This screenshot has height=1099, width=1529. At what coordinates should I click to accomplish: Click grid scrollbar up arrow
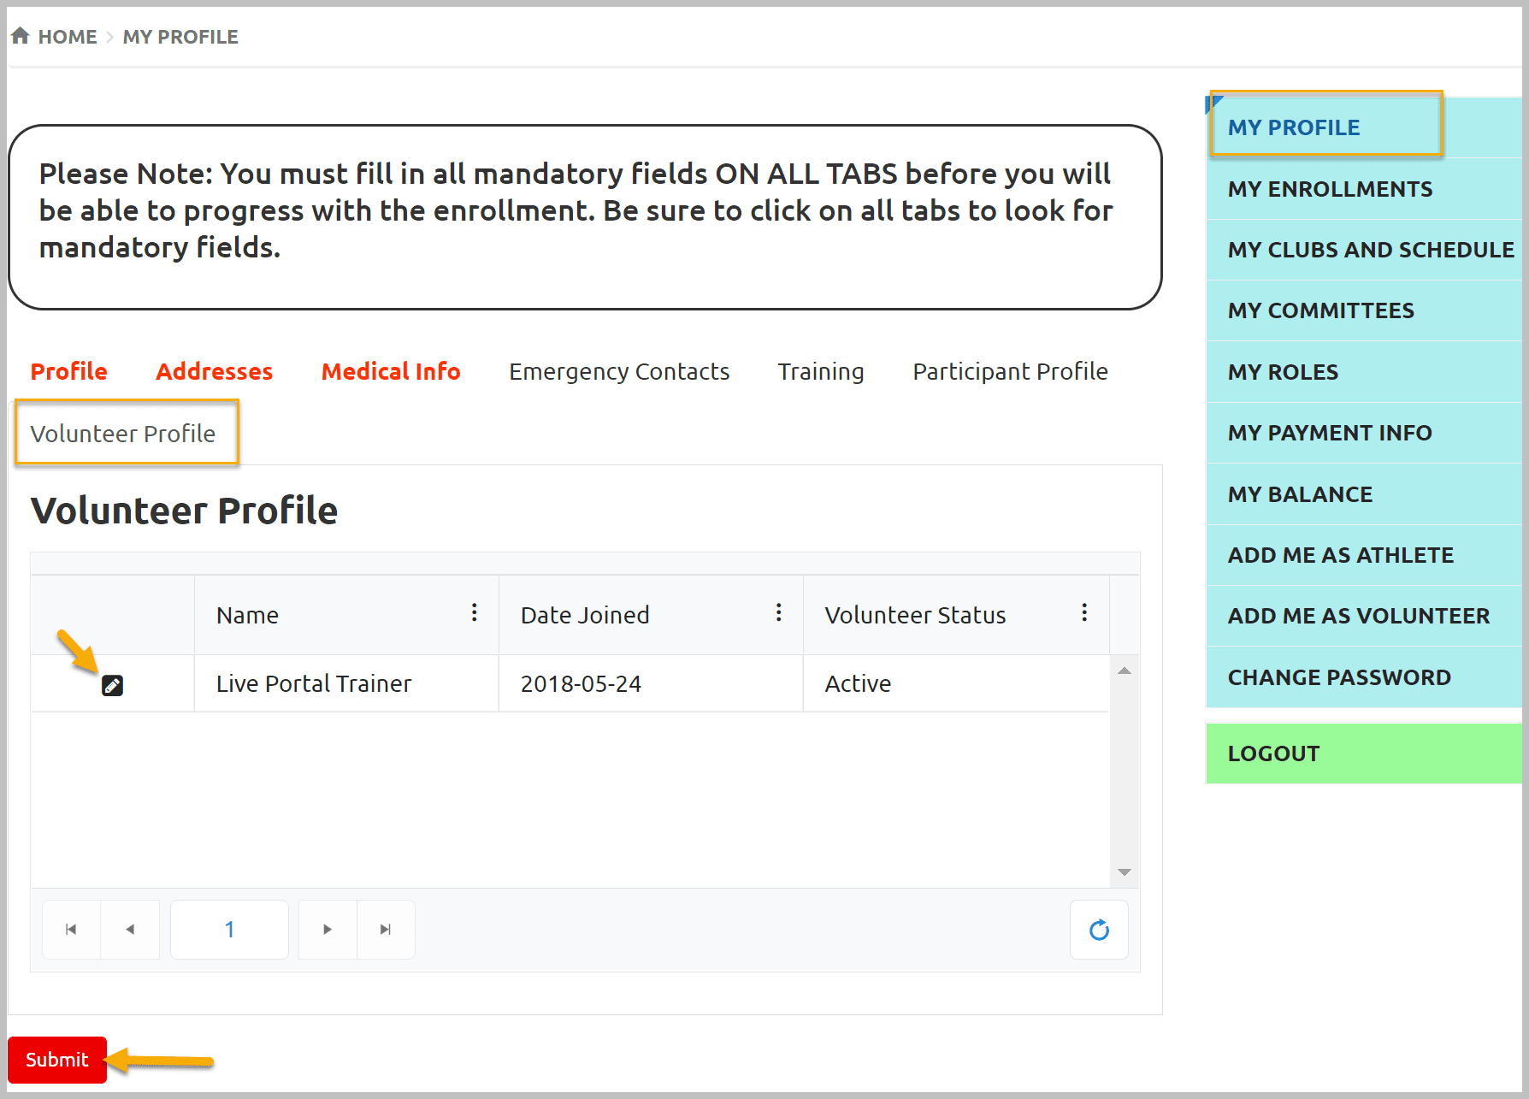click(1125, 671)
